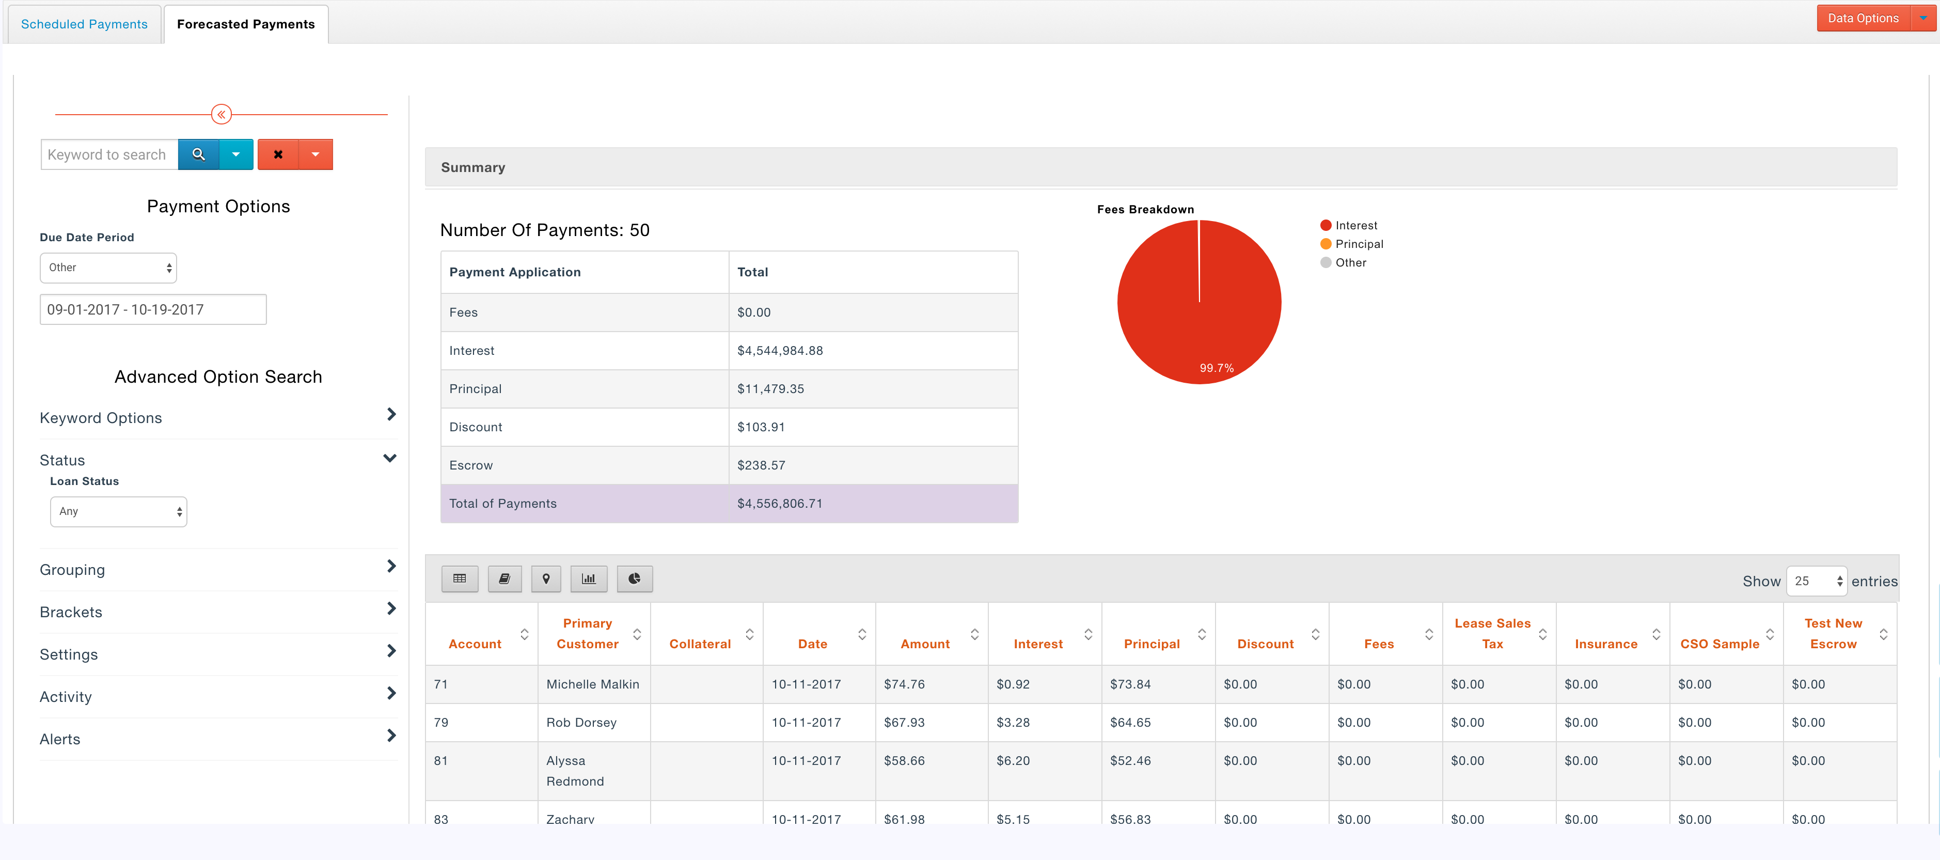Expand the Alerts section
The width and height of the screenshot is (1940, 860).
[217, 739]
